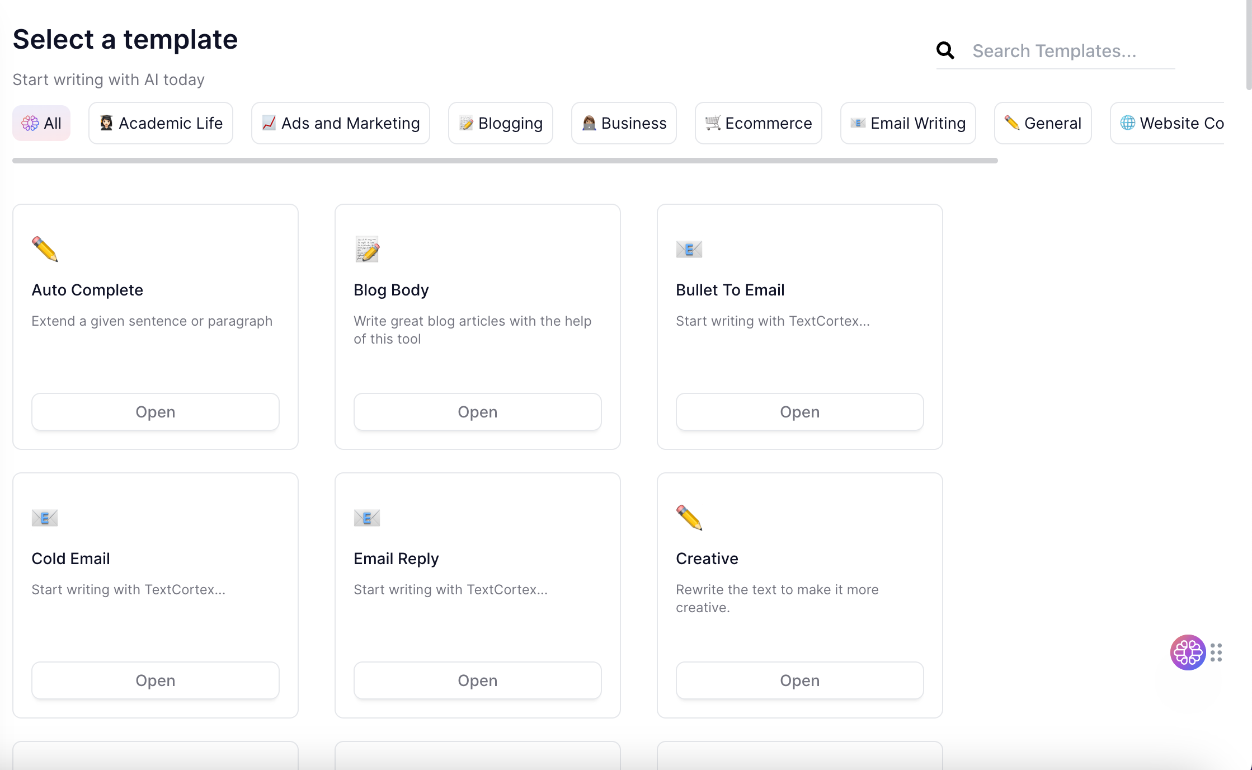Open the floating TextCortex brain widget
1252x770 pixels.
point(1188,652)
